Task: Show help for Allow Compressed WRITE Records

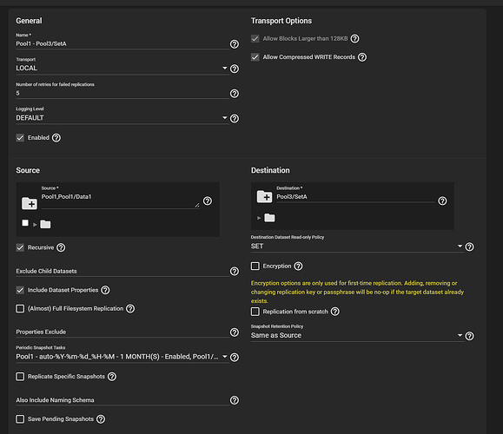Action: pyautogui.click(x=362, y=57)
